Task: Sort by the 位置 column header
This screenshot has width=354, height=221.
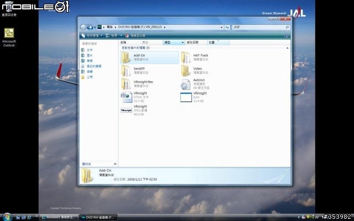Action: coord(218,43)
